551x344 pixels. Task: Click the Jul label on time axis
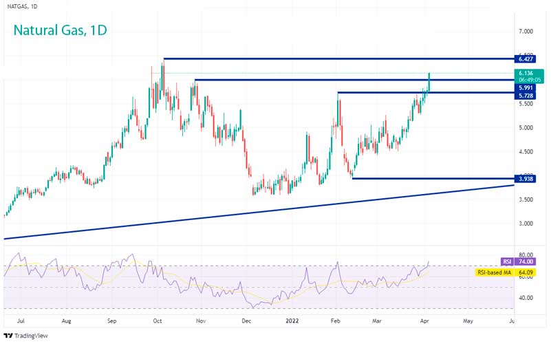[20, 321]
